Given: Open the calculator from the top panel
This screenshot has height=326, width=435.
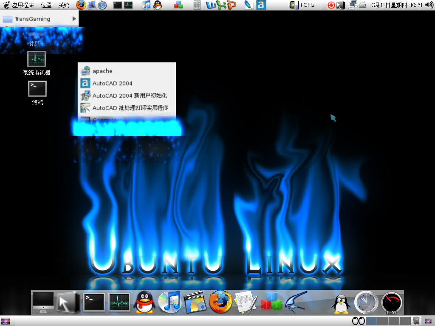Looking at the screenshot, I should pos(197,5).
